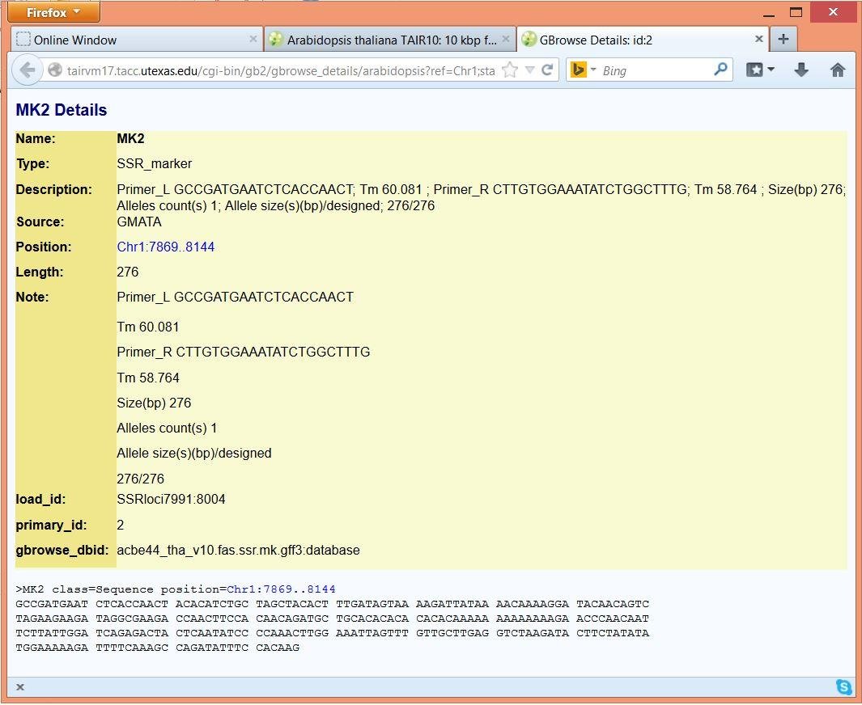Close the GBrowse Details tab
The width and height of the screenshot is (862, 705).
tap(758, 39)
